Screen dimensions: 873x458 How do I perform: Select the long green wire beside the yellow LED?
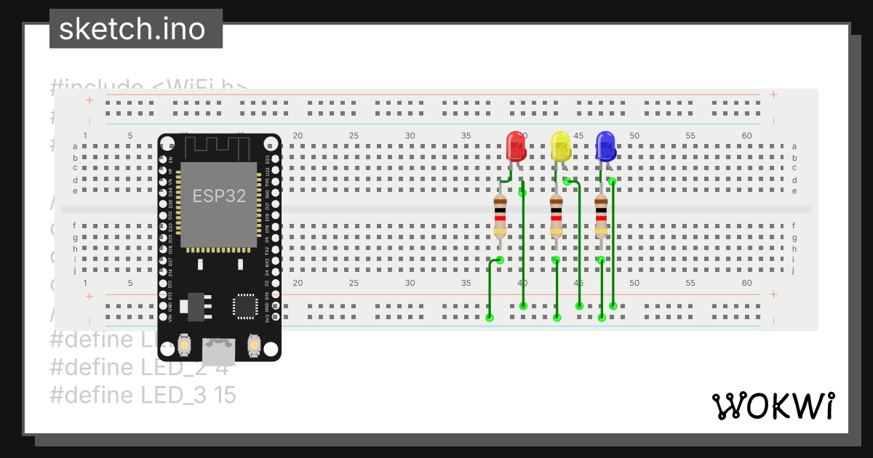click(578, 244)
